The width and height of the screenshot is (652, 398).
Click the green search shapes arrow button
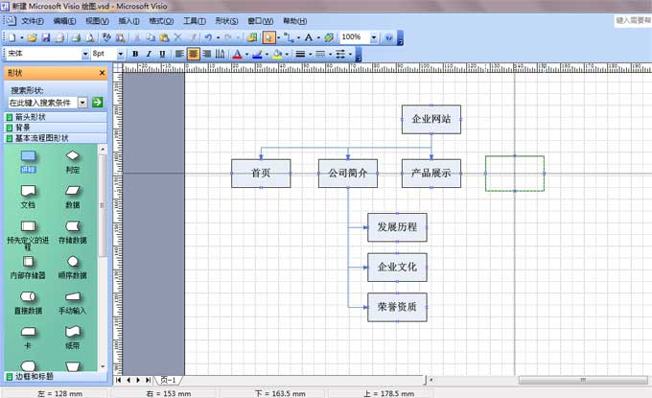(x=96, y=102)
